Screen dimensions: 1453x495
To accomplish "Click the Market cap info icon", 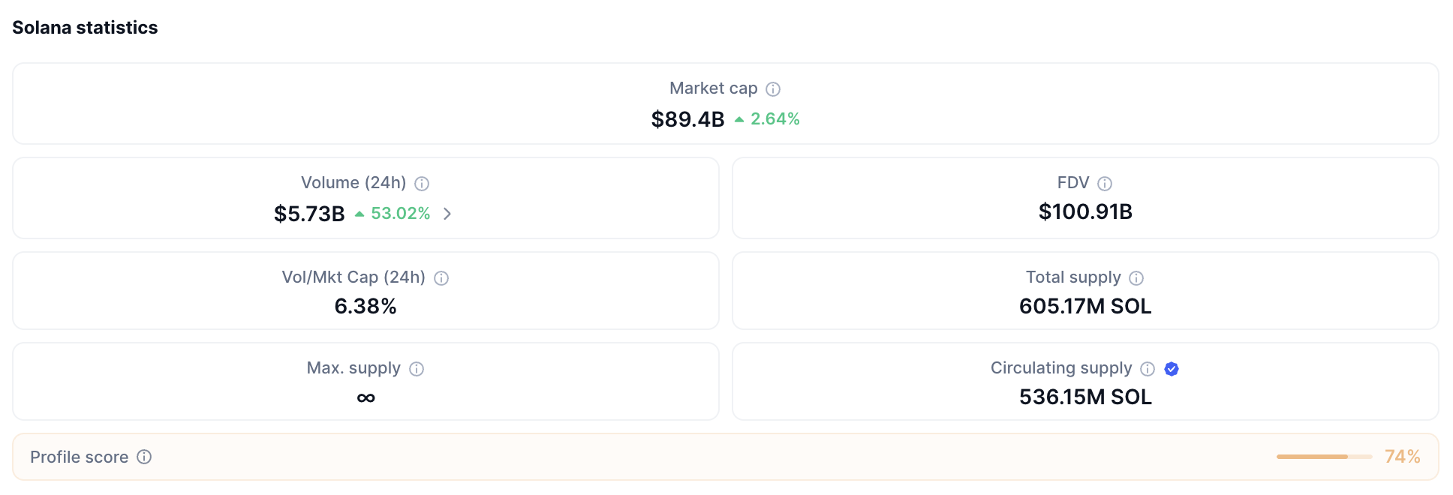I will tap(773, 89).
